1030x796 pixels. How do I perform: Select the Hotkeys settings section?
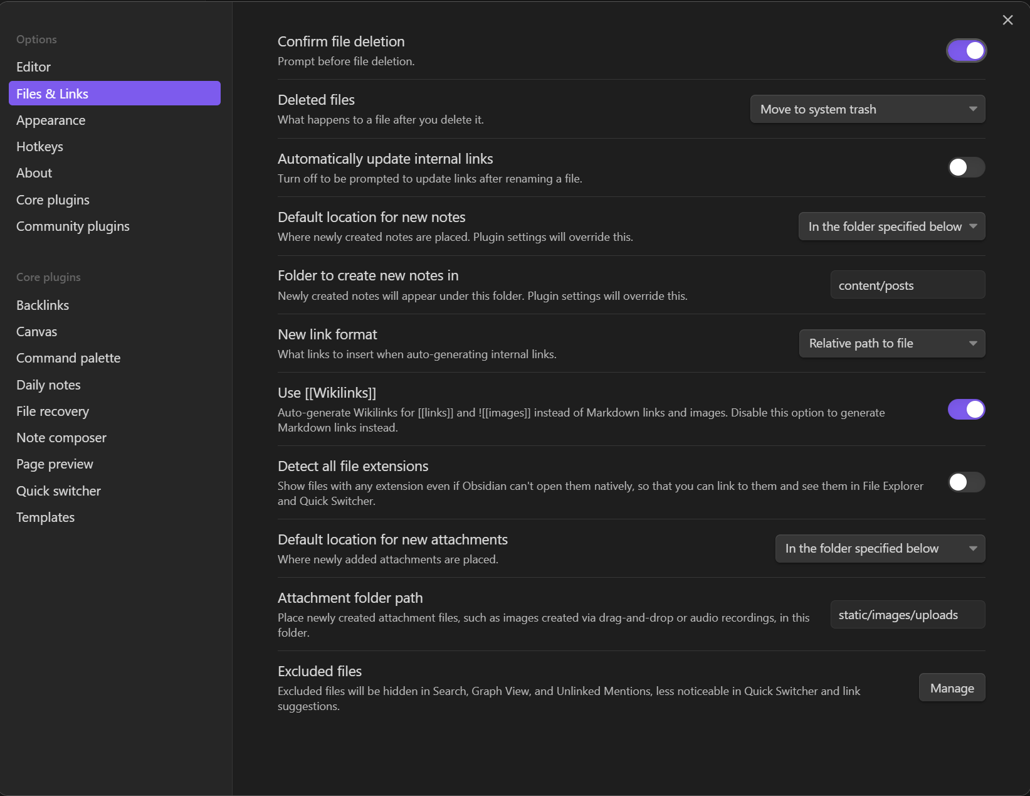click(39, 146)
